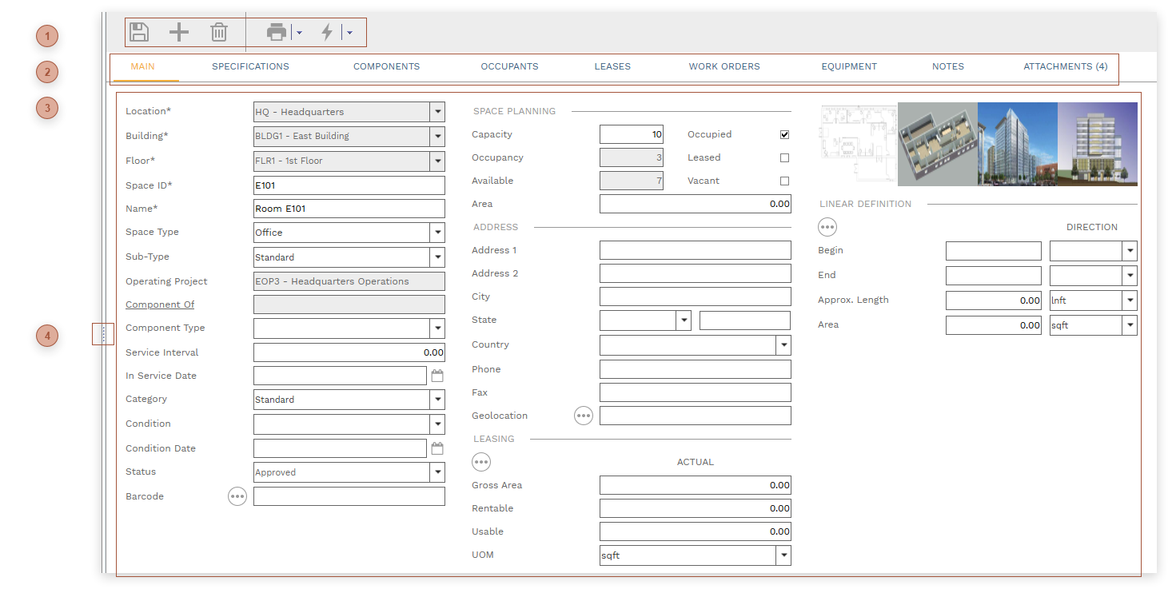This screenshot has height=597, width=1172.
Task: Enable the Leased checkbox
Action: tap(784, 158)
